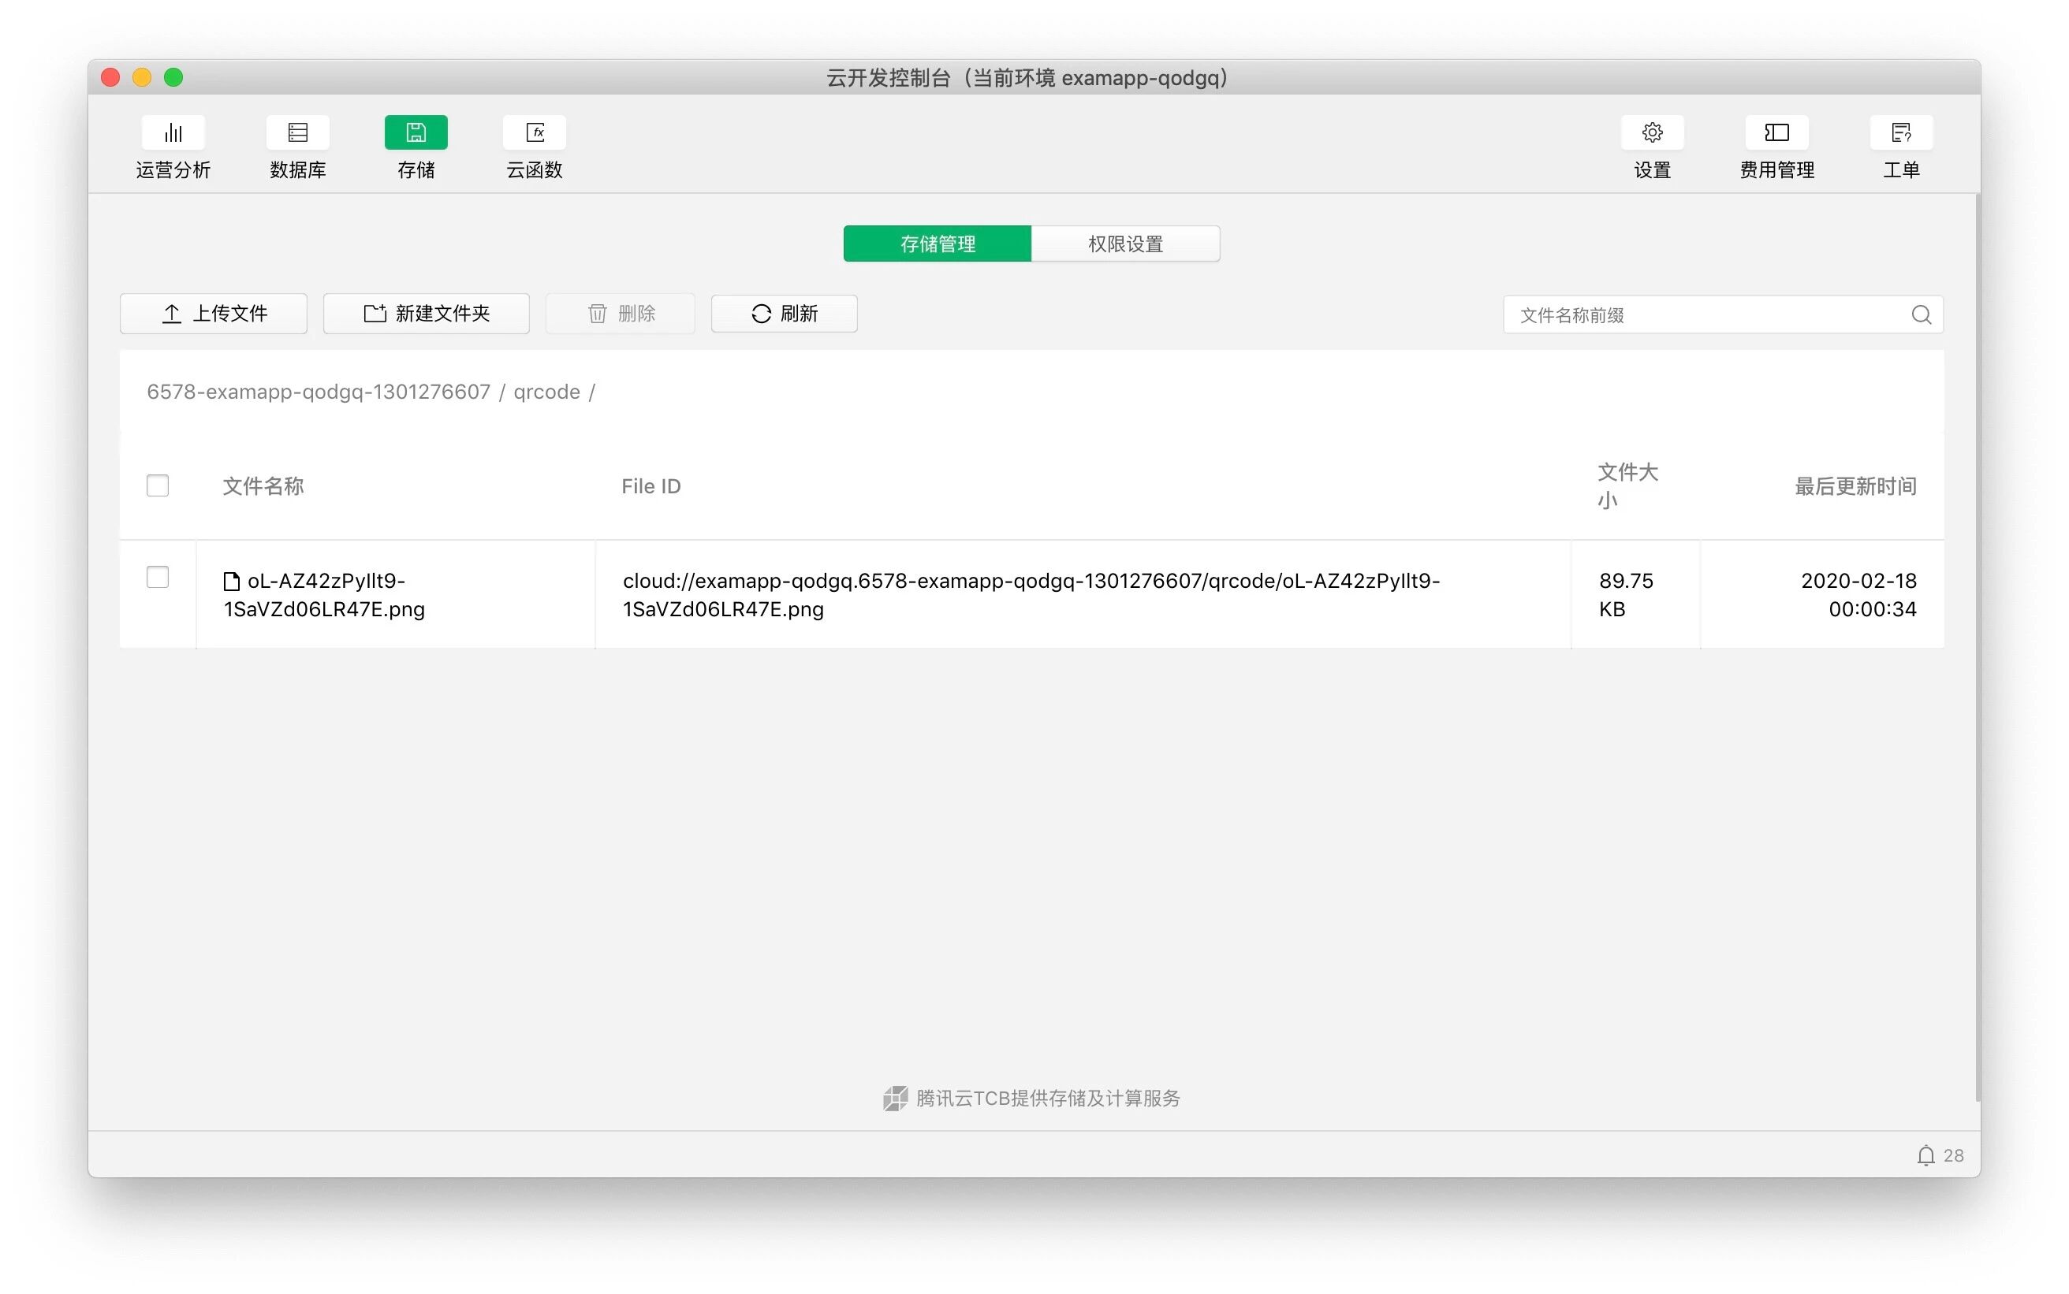Switch to the 权限设置 tab

click(1125, 244)
